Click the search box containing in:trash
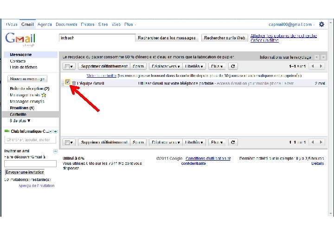This screenshot has height=250, width=334. coord(97,38)
